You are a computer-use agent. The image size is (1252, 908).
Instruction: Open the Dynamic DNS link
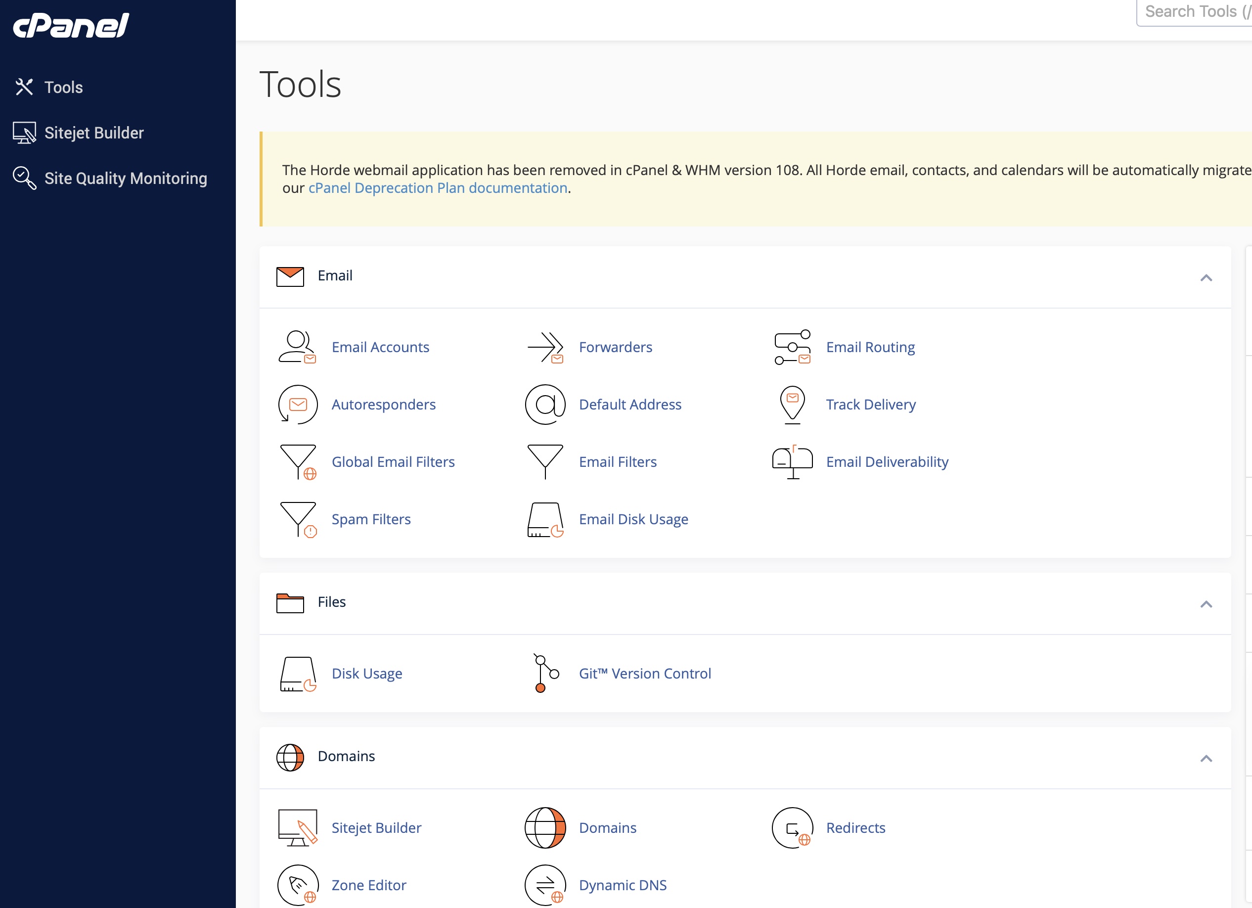[623, 885]
